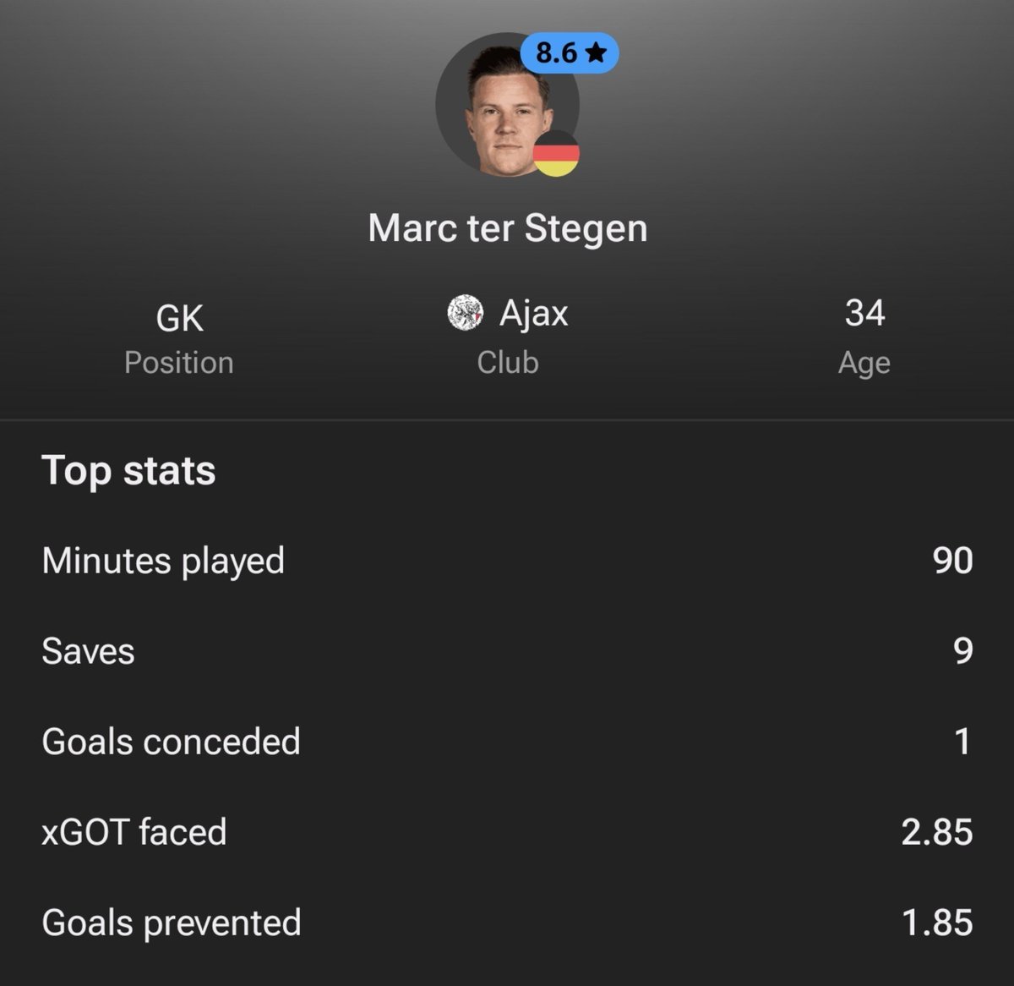
Task: Click the 2.85 xGOT value
Action: pos(937,832)
